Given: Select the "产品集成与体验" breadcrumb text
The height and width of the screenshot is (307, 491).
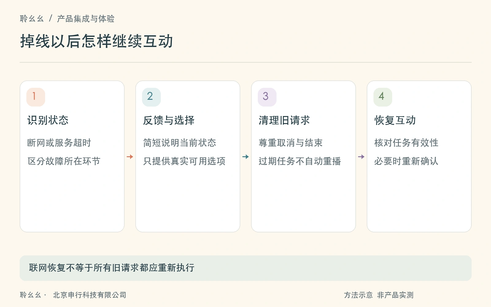Looking at the screenshot, I should tap(86, 19).
